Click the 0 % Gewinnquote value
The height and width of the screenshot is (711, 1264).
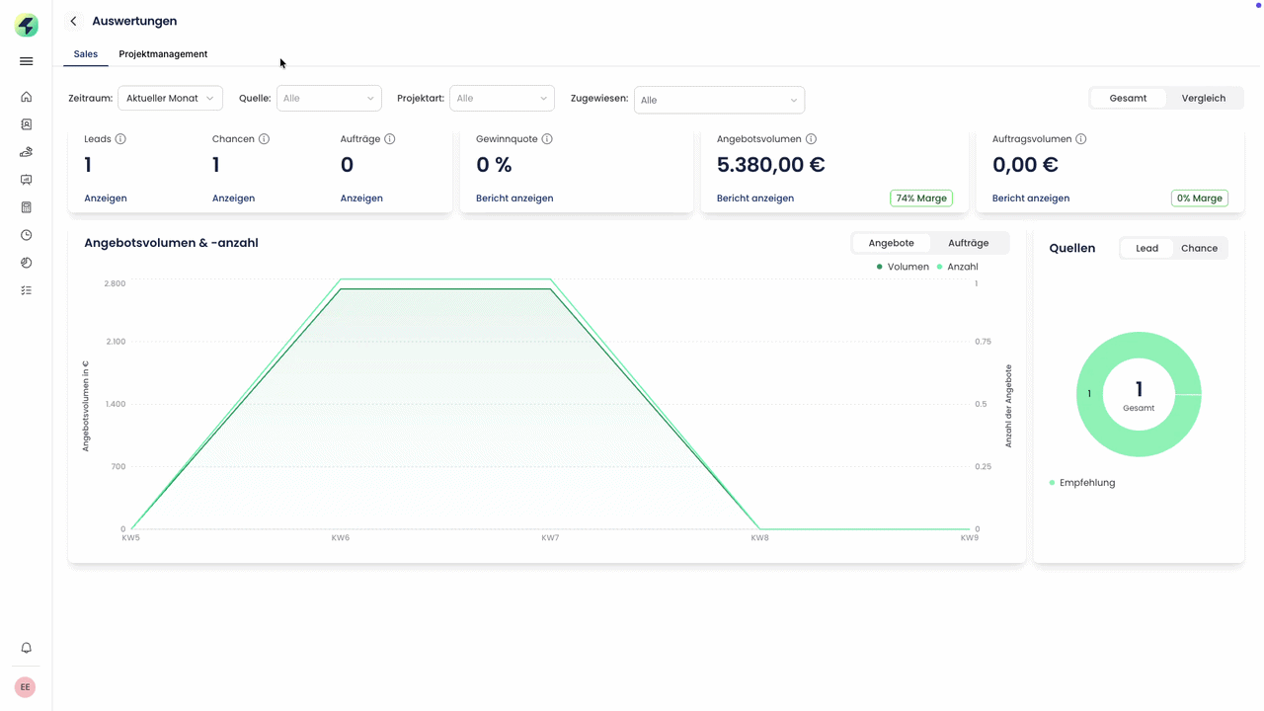tap(494, 165)
